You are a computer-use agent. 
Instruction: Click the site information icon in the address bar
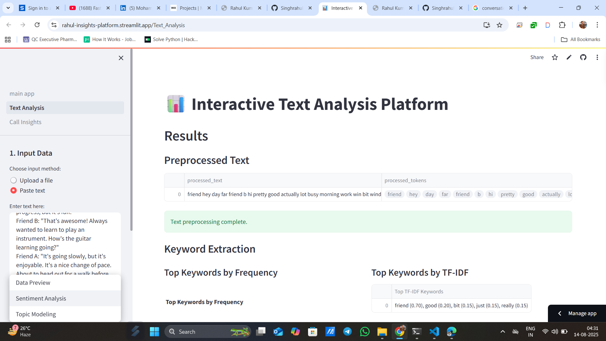click(x=54, y=25)
